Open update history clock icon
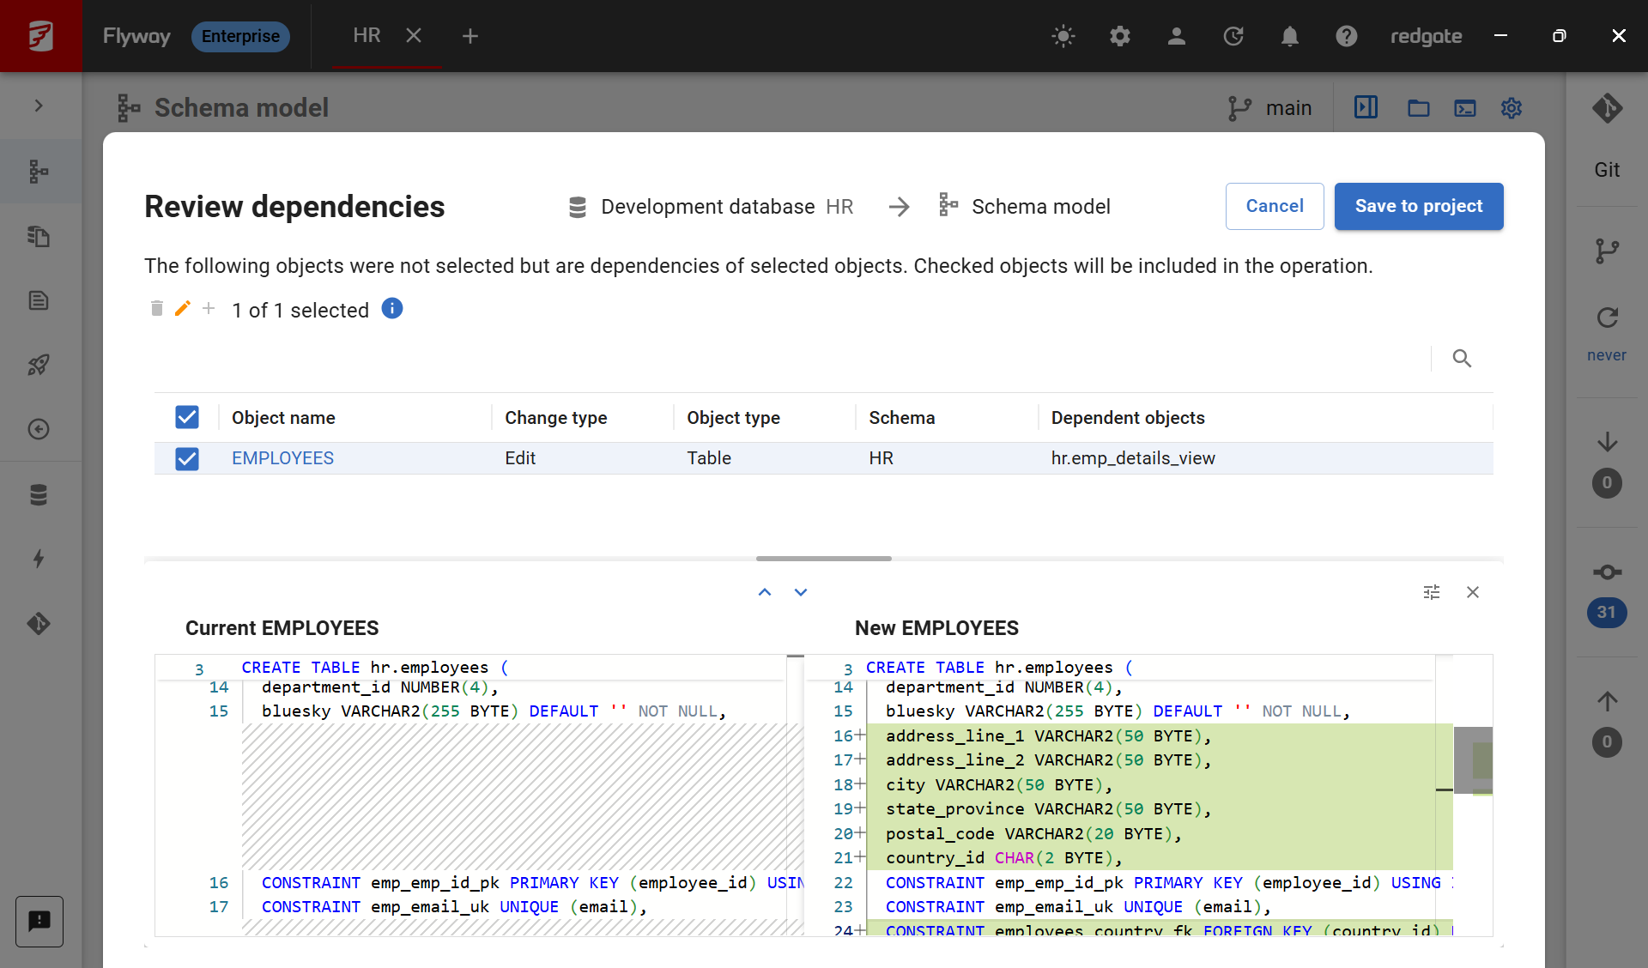The height and width of the screenshot is (968, 1648). (x=1233, y=36)
